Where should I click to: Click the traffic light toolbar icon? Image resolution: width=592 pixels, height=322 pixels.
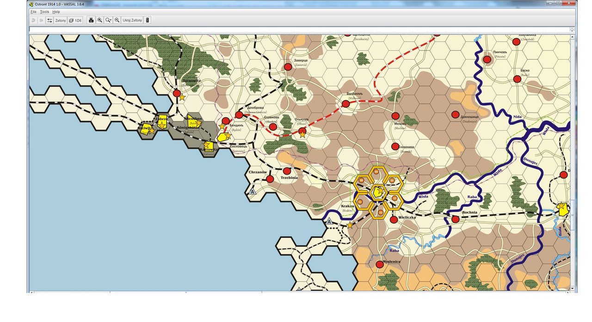[148, 20]
